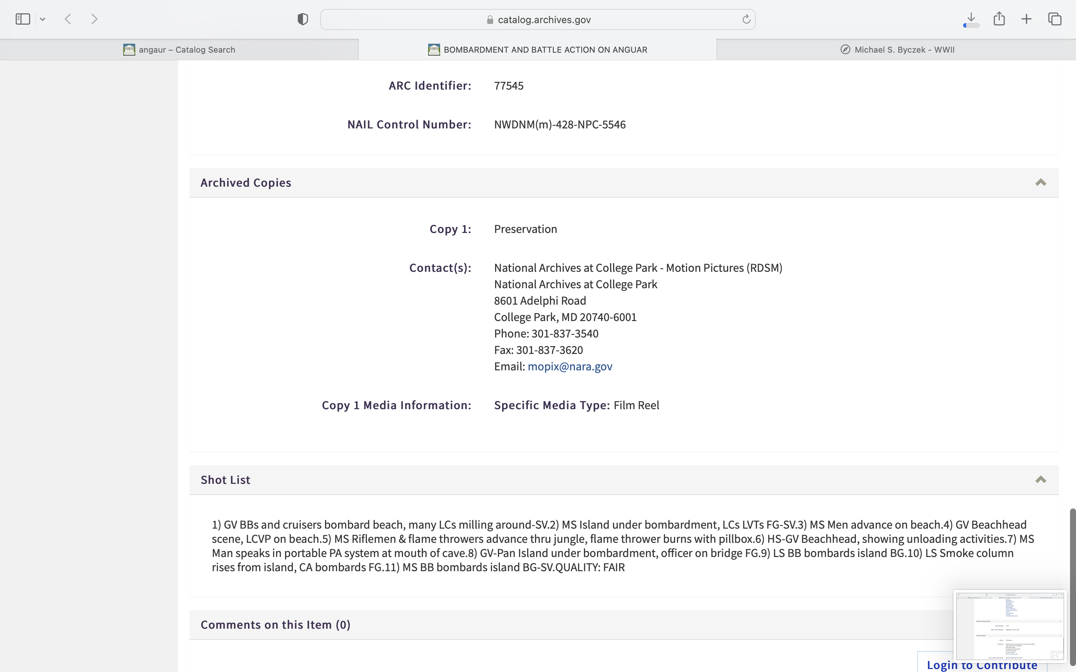Go forward to next page
Image resolution: width=1076 pixels, height=672 pixels.
(94, 19)
